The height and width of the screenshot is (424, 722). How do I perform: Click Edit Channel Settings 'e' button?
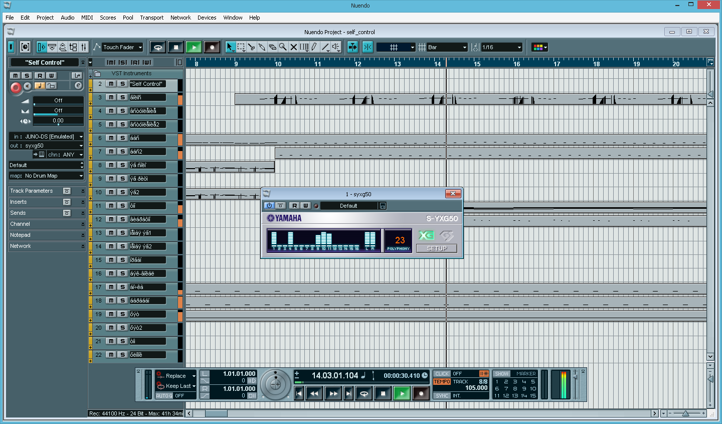78,85
